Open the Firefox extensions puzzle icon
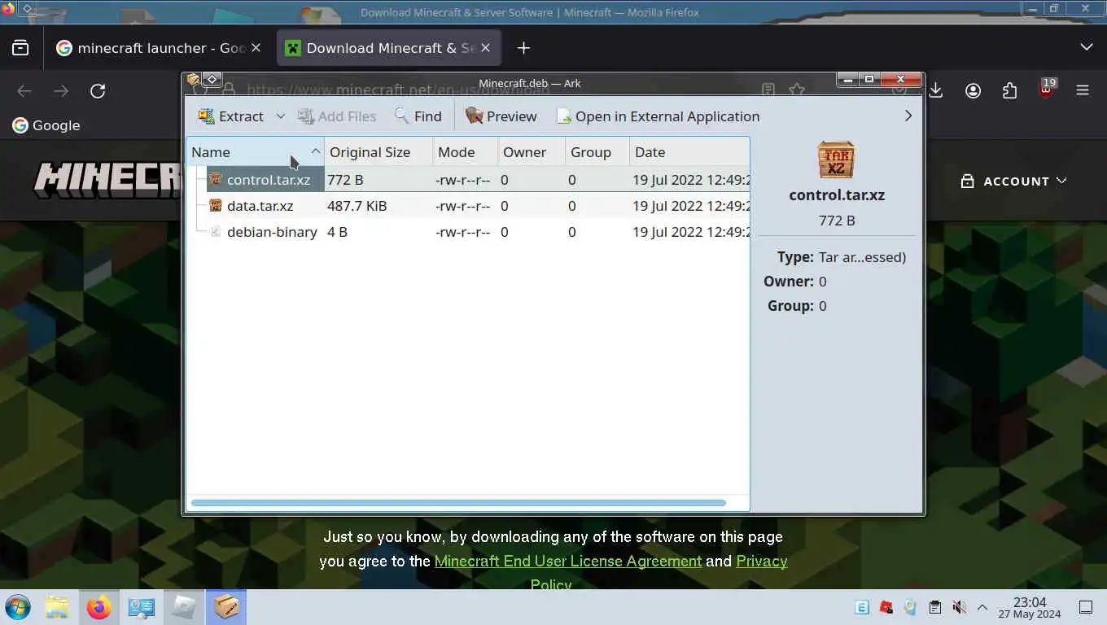1107x625 pixels. pos(1009,91)
